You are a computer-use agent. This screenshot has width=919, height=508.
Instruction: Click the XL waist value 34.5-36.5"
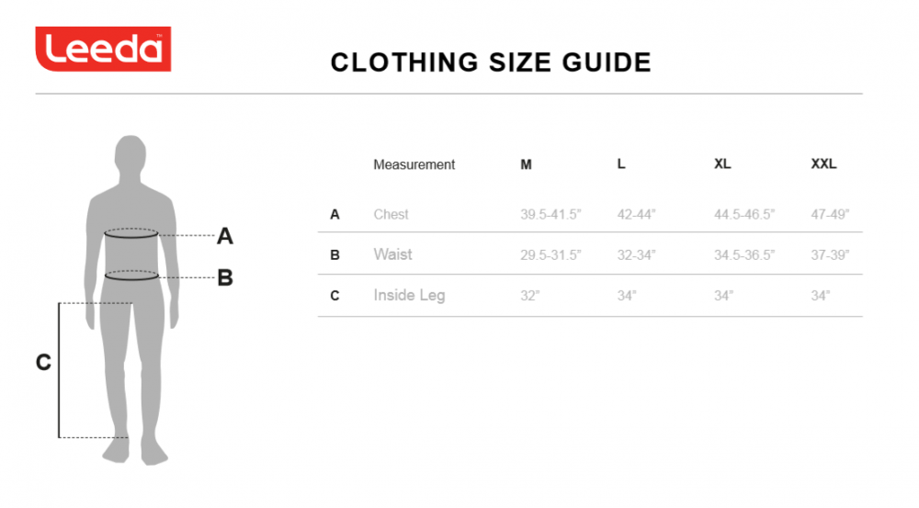point(744,255)
